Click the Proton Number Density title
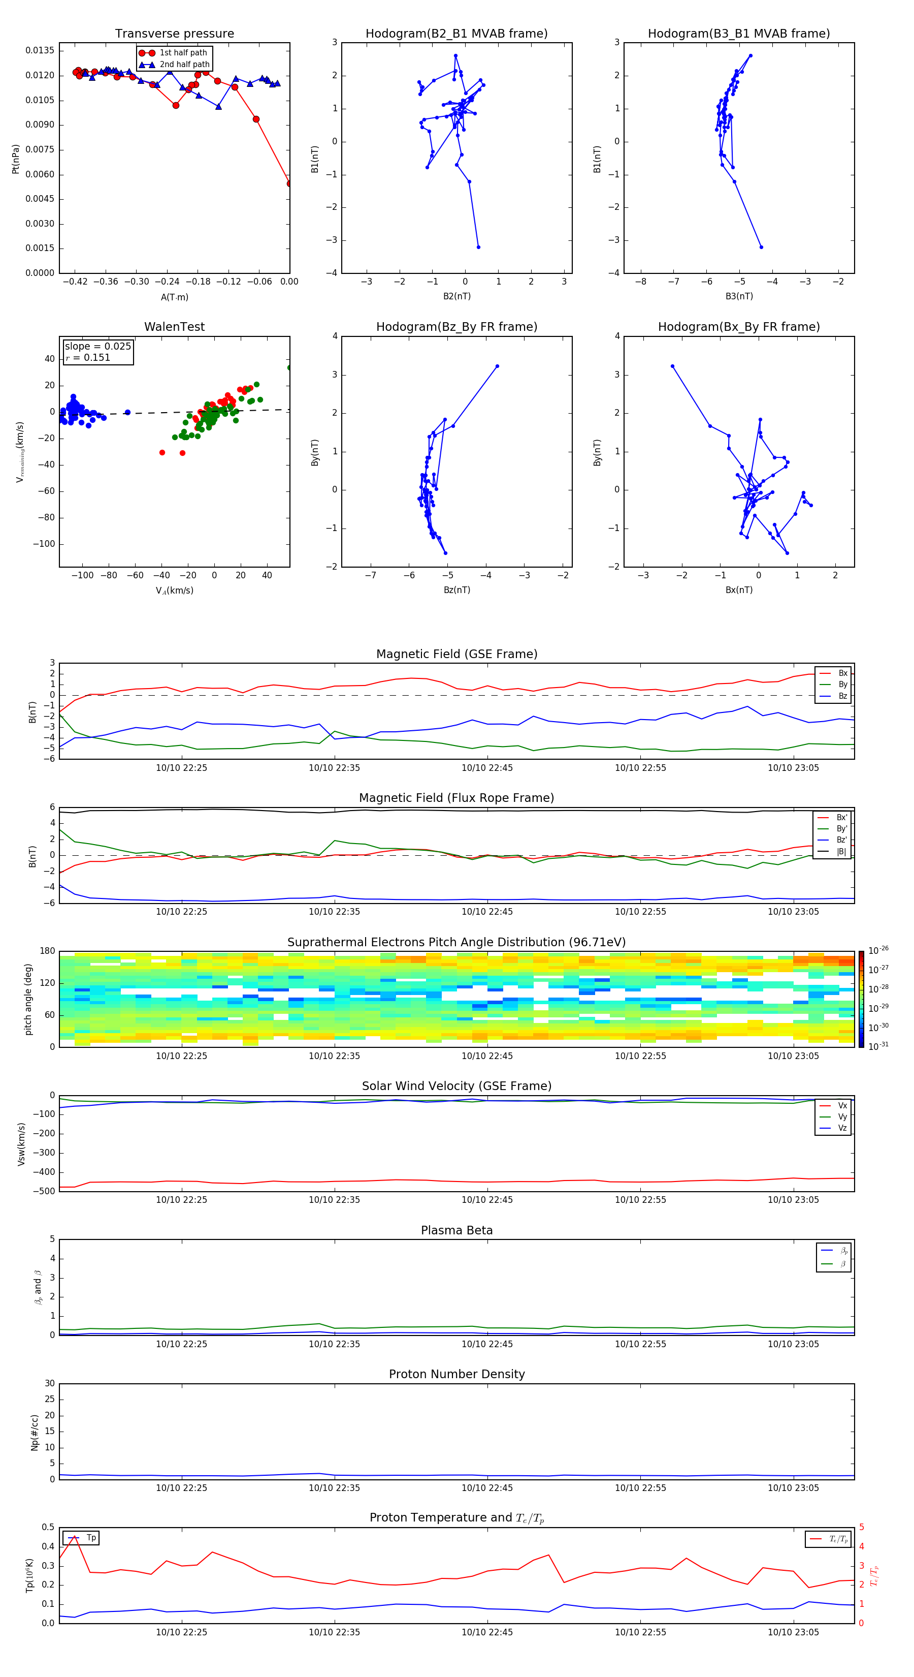The height and width of the screenshot is (1677, 914). [x=456, y=1374]
